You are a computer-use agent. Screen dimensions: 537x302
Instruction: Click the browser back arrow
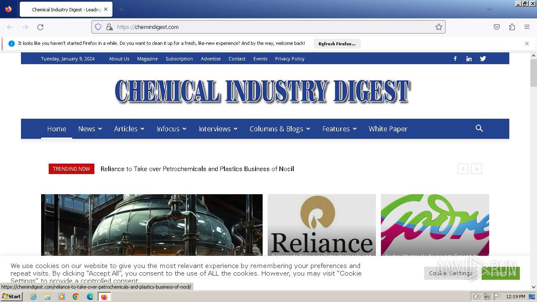click(x=10, y=27)
